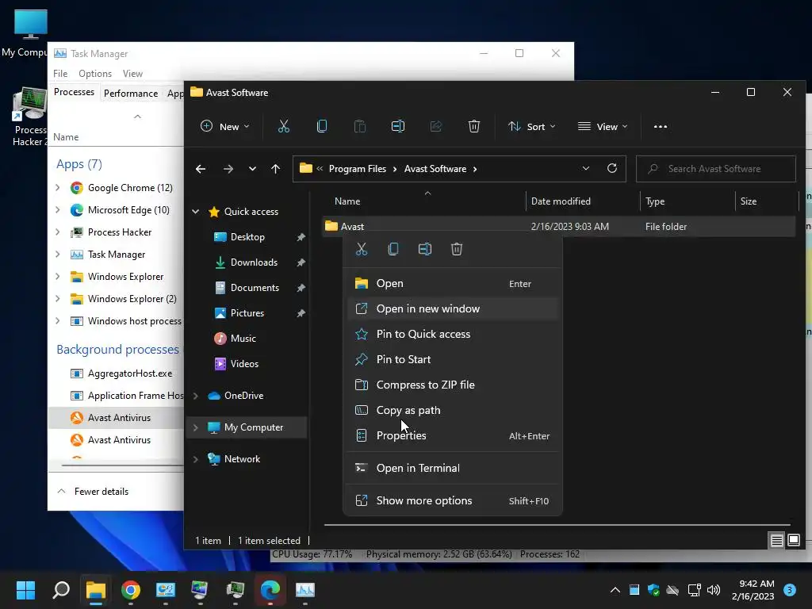Open Google Chrome from the taskbar
This screenshot has height=609, width=812.
pos(131,590)
